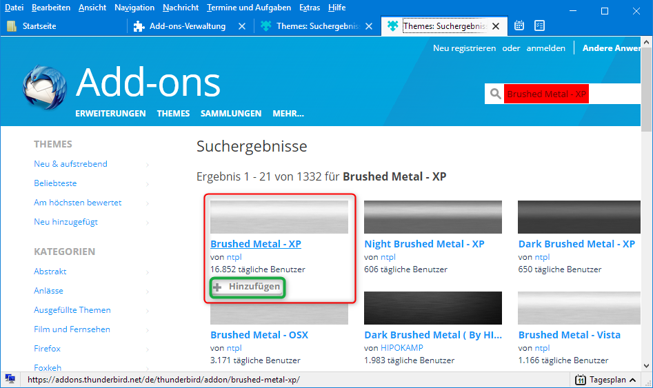
Task: Click the Night Brushed Metal - XP thumbnail
Action: coord(433,217)
